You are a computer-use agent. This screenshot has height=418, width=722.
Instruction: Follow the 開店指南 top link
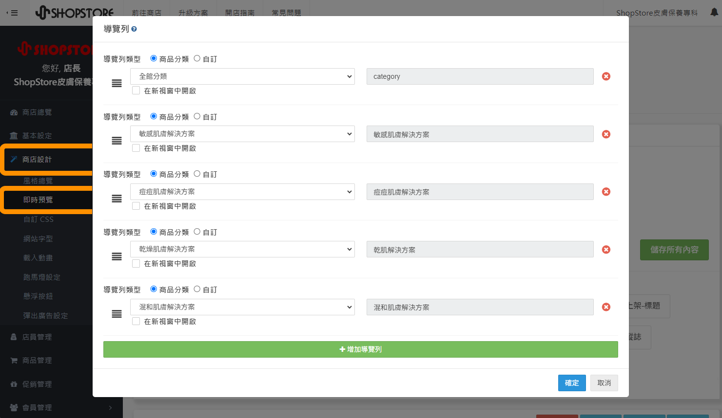coord(240,13)
